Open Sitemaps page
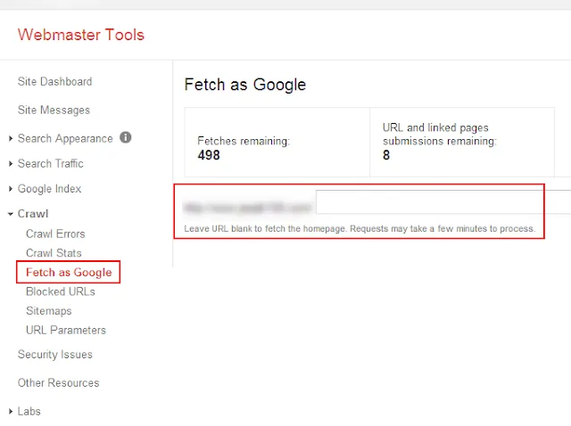Screen dimensions: 571x426 click(x=49, y=311)
